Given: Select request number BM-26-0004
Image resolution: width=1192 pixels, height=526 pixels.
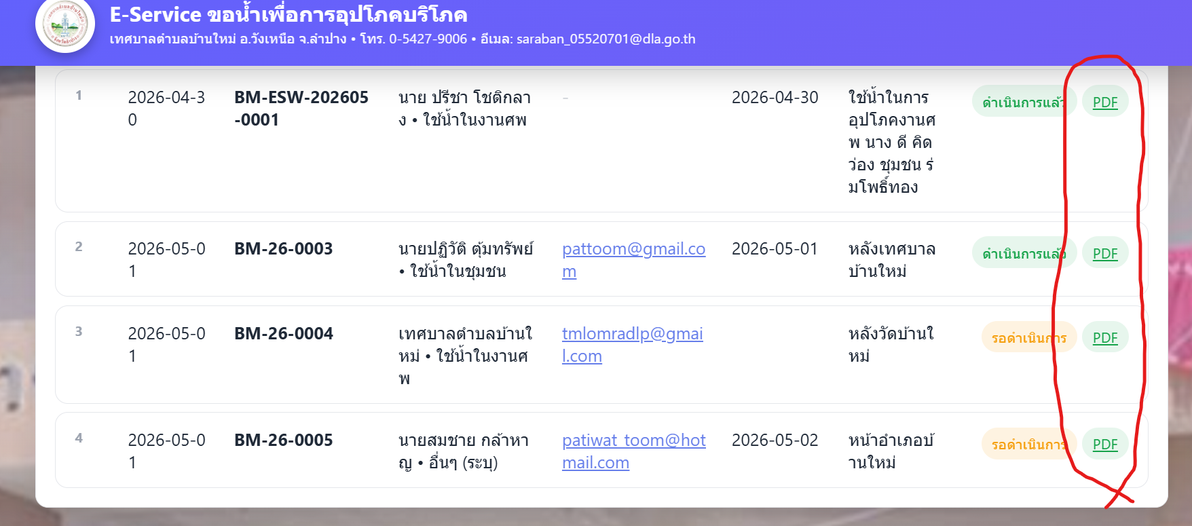Looking at the screenshot, I should (x=284, y=334).
